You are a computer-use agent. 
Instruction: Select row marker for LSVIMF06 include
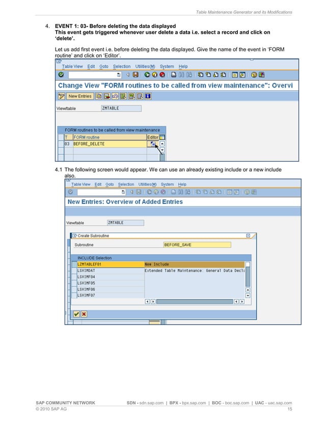(74, 289)
